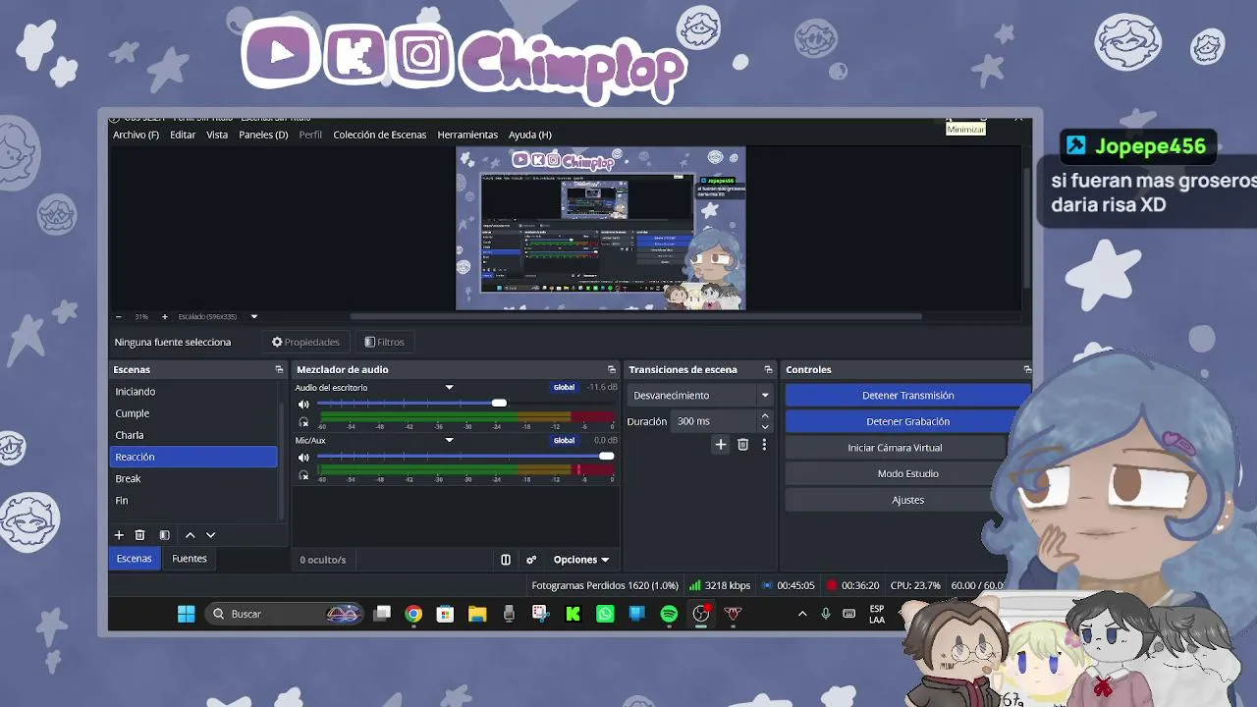Move the selected scene down
This screenshot has height=707, width=1257.
coord(210,535)
